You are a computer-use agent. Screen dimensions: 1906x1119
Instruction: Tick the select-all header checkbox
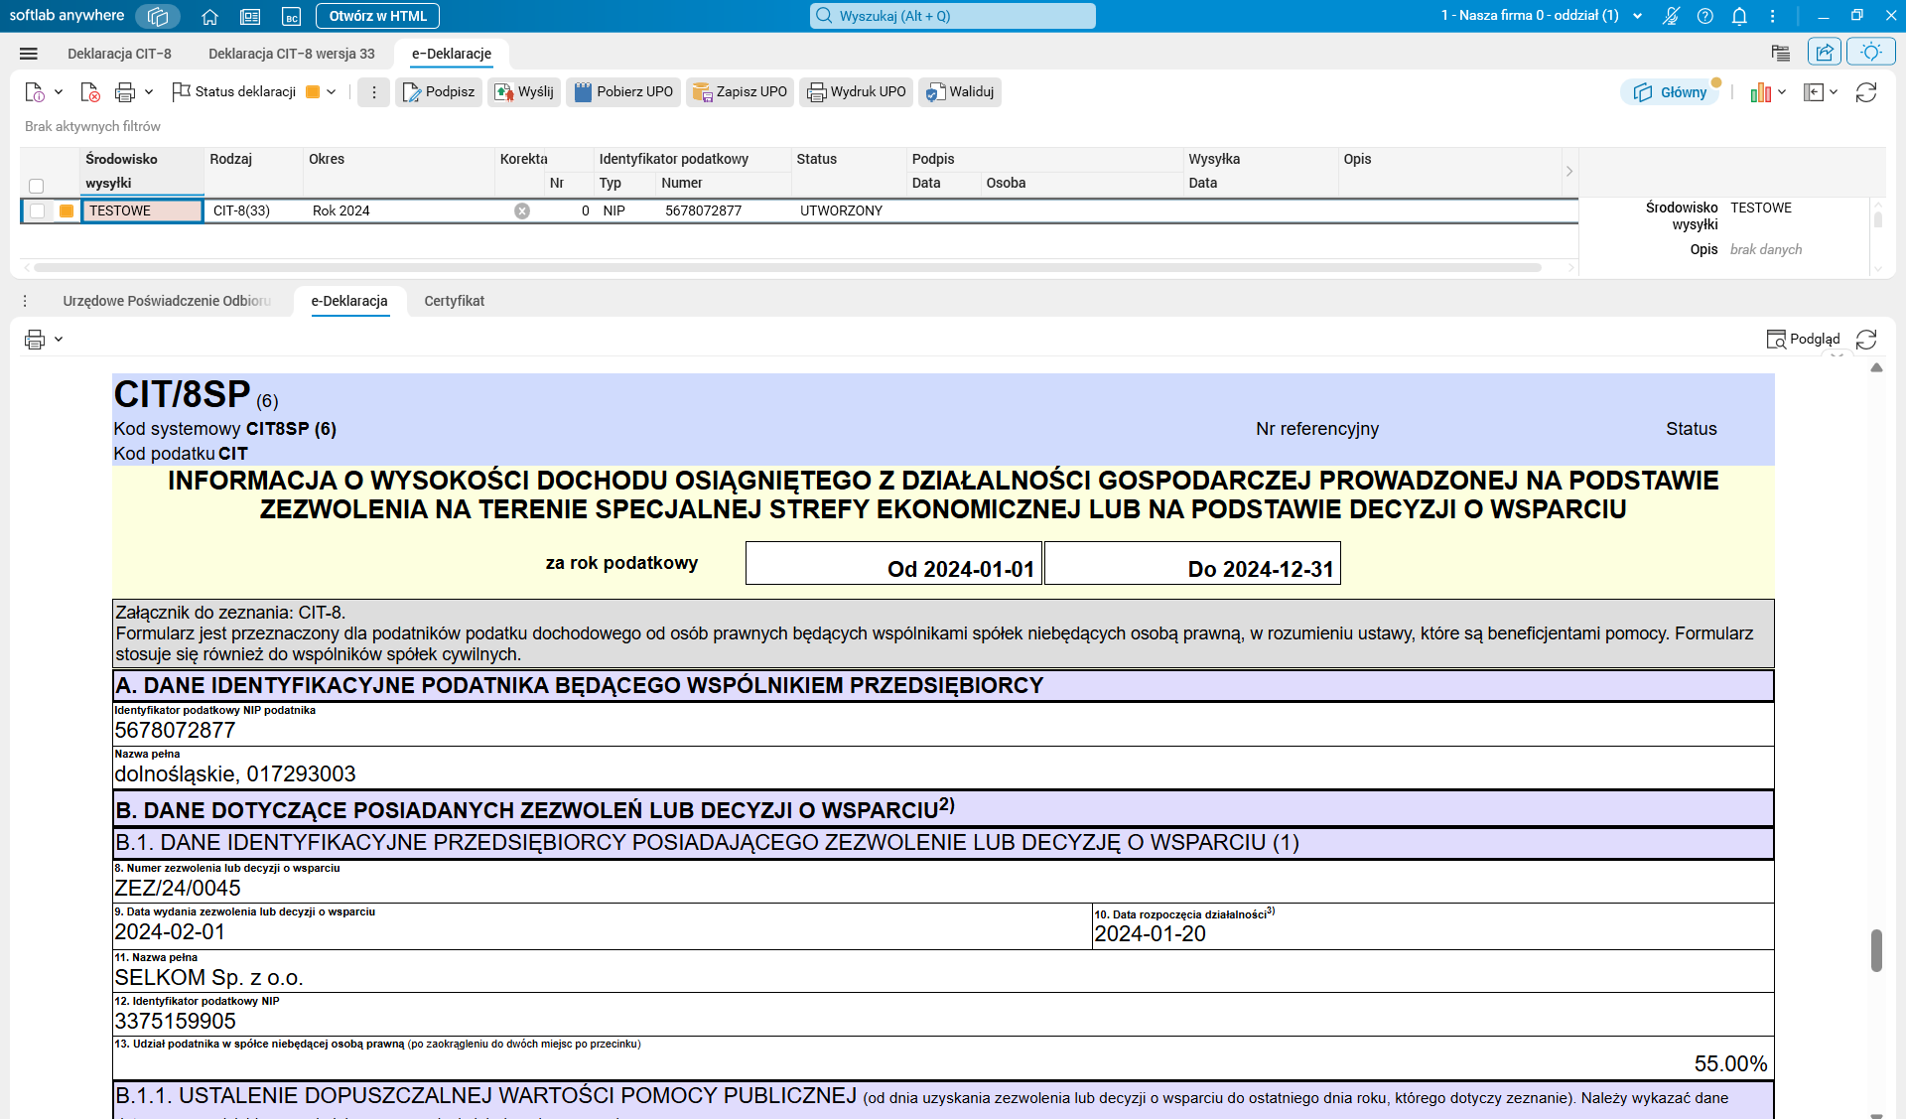click(37, 186)
